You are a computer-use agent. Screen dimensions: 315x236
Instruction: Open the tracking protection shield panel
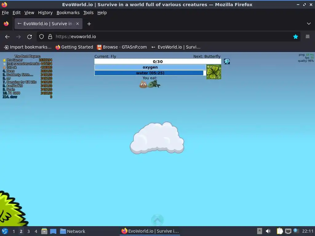pos(42,37)
